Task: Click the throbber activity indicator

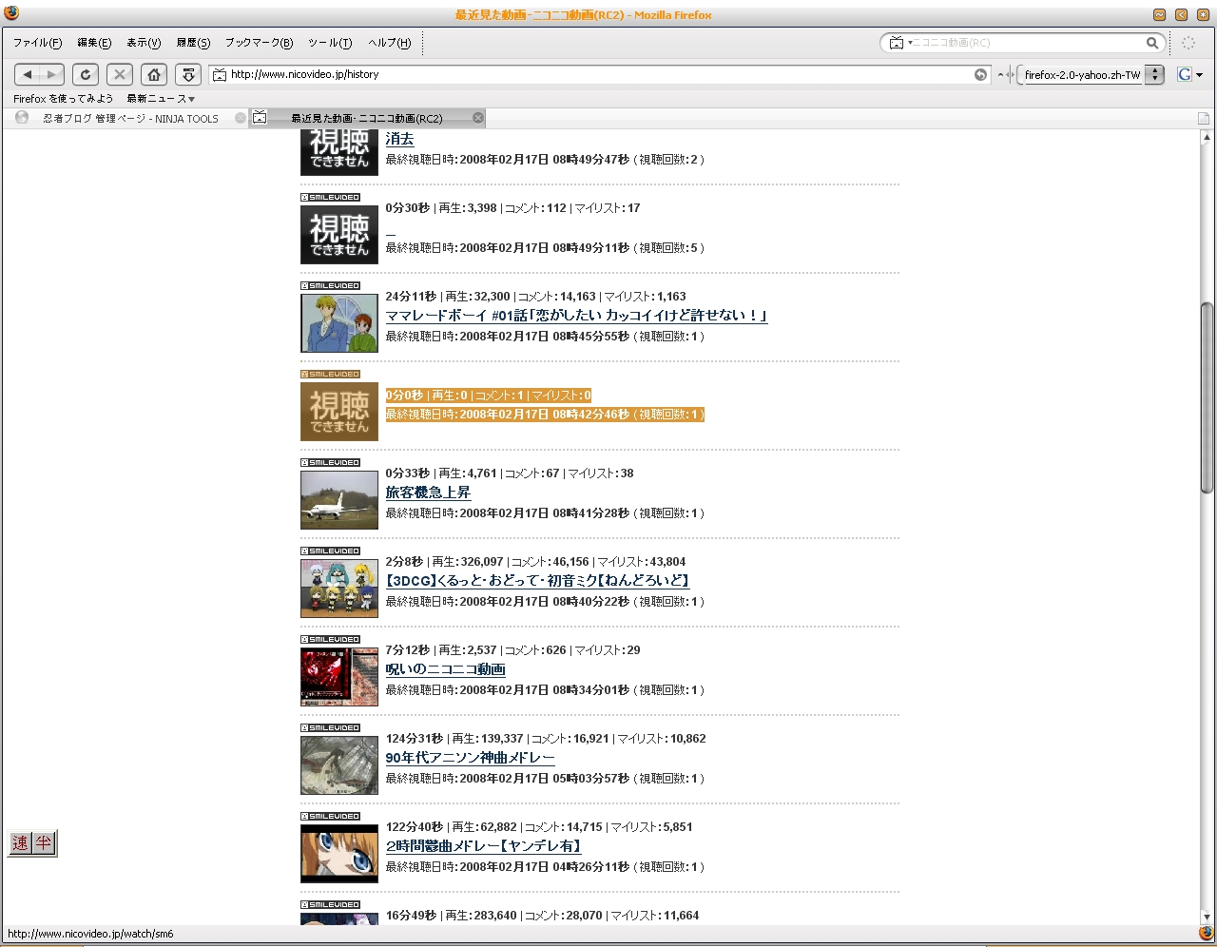Action: 1188,43
